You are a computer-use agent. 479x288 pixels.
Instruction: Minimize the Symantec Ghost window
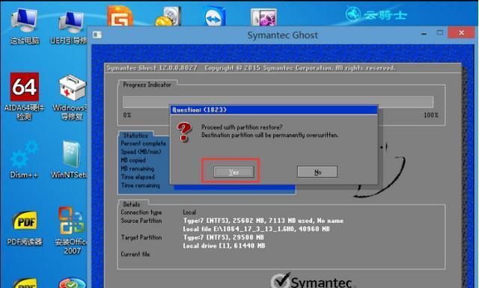424,34
